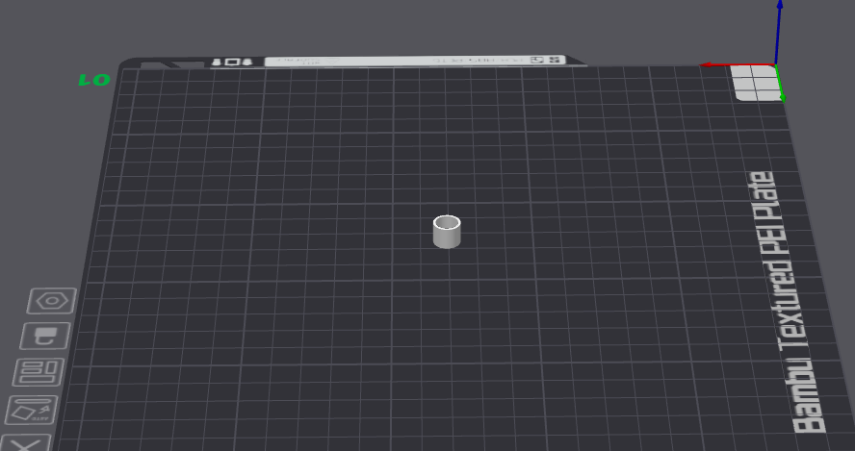Screen dimensions: 855x451
Task: Click the white label strip on plate edge
Action: pyautogui.click(x=414, y=61)
